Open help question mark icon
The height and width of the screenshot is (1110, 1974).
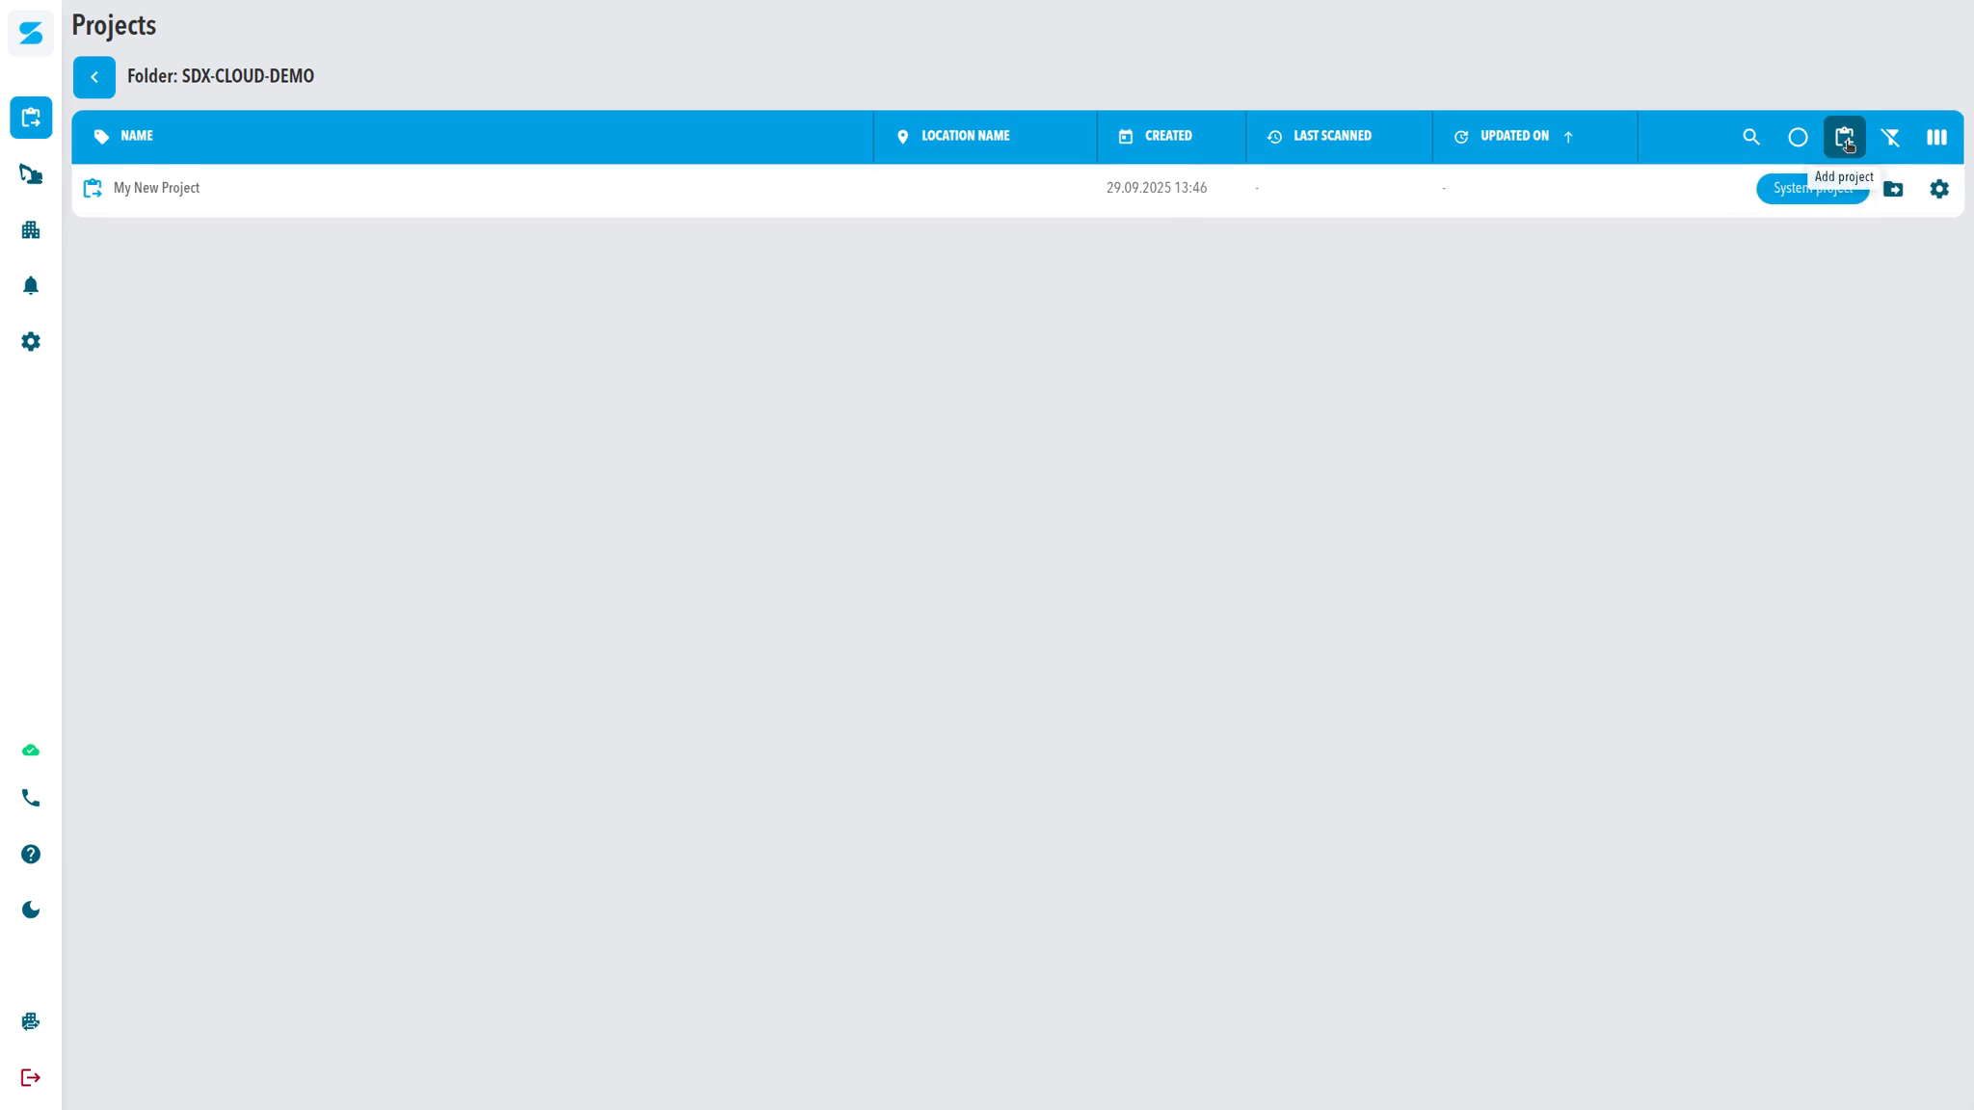click(x=31, y=854)
